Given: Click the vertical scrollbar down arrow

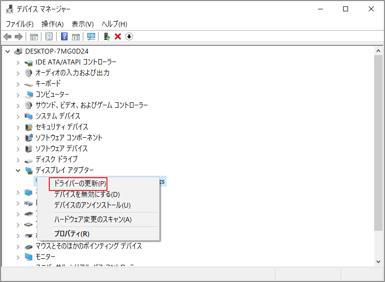Looking at the screenshot, I should coord(378,262).
